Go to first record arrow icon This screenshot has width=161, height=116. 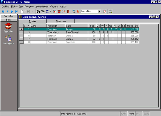(x=3, y=11)
